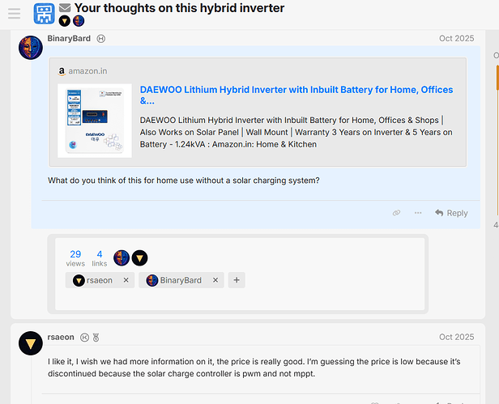Click the medal badge next to rsaeon
The height and width of the screenshot is (404, 499).
coord(96,337)
